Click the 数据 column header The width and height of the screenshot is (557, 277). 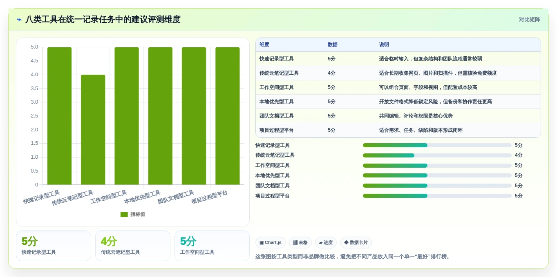point(332,45)
